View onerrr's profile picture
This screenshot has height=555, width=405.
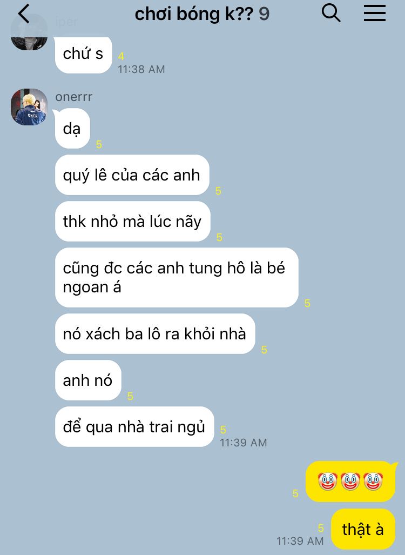(x=29, y=107)
